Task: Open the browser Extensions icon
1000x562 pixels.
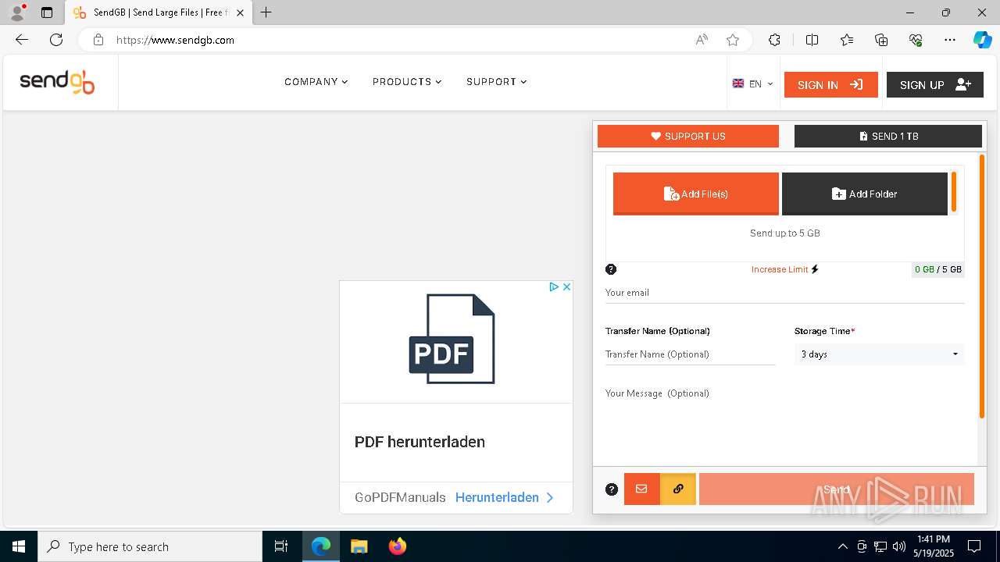Action: pyautogui.click(x=774, y=40)
